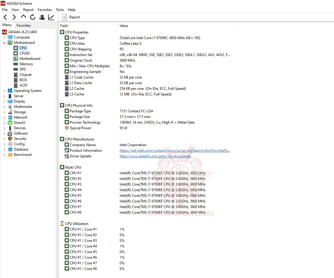This screenshot has width=334, height=278.
Task: Open the Help menu
Action: click(72, 9)
